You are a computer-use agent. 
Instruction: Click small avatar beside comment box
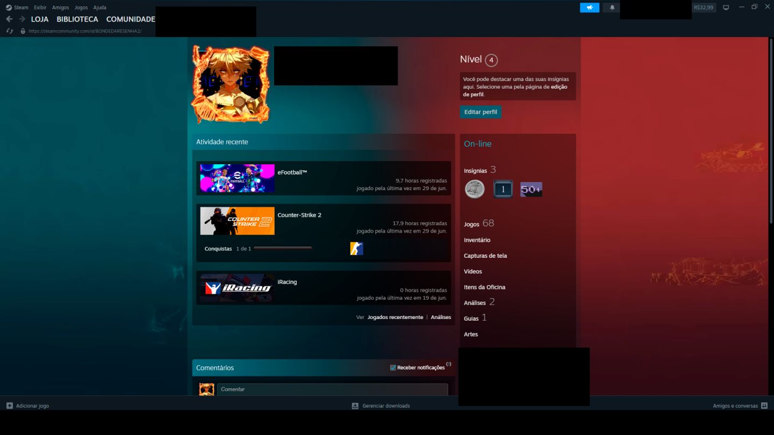coord(206,389)
